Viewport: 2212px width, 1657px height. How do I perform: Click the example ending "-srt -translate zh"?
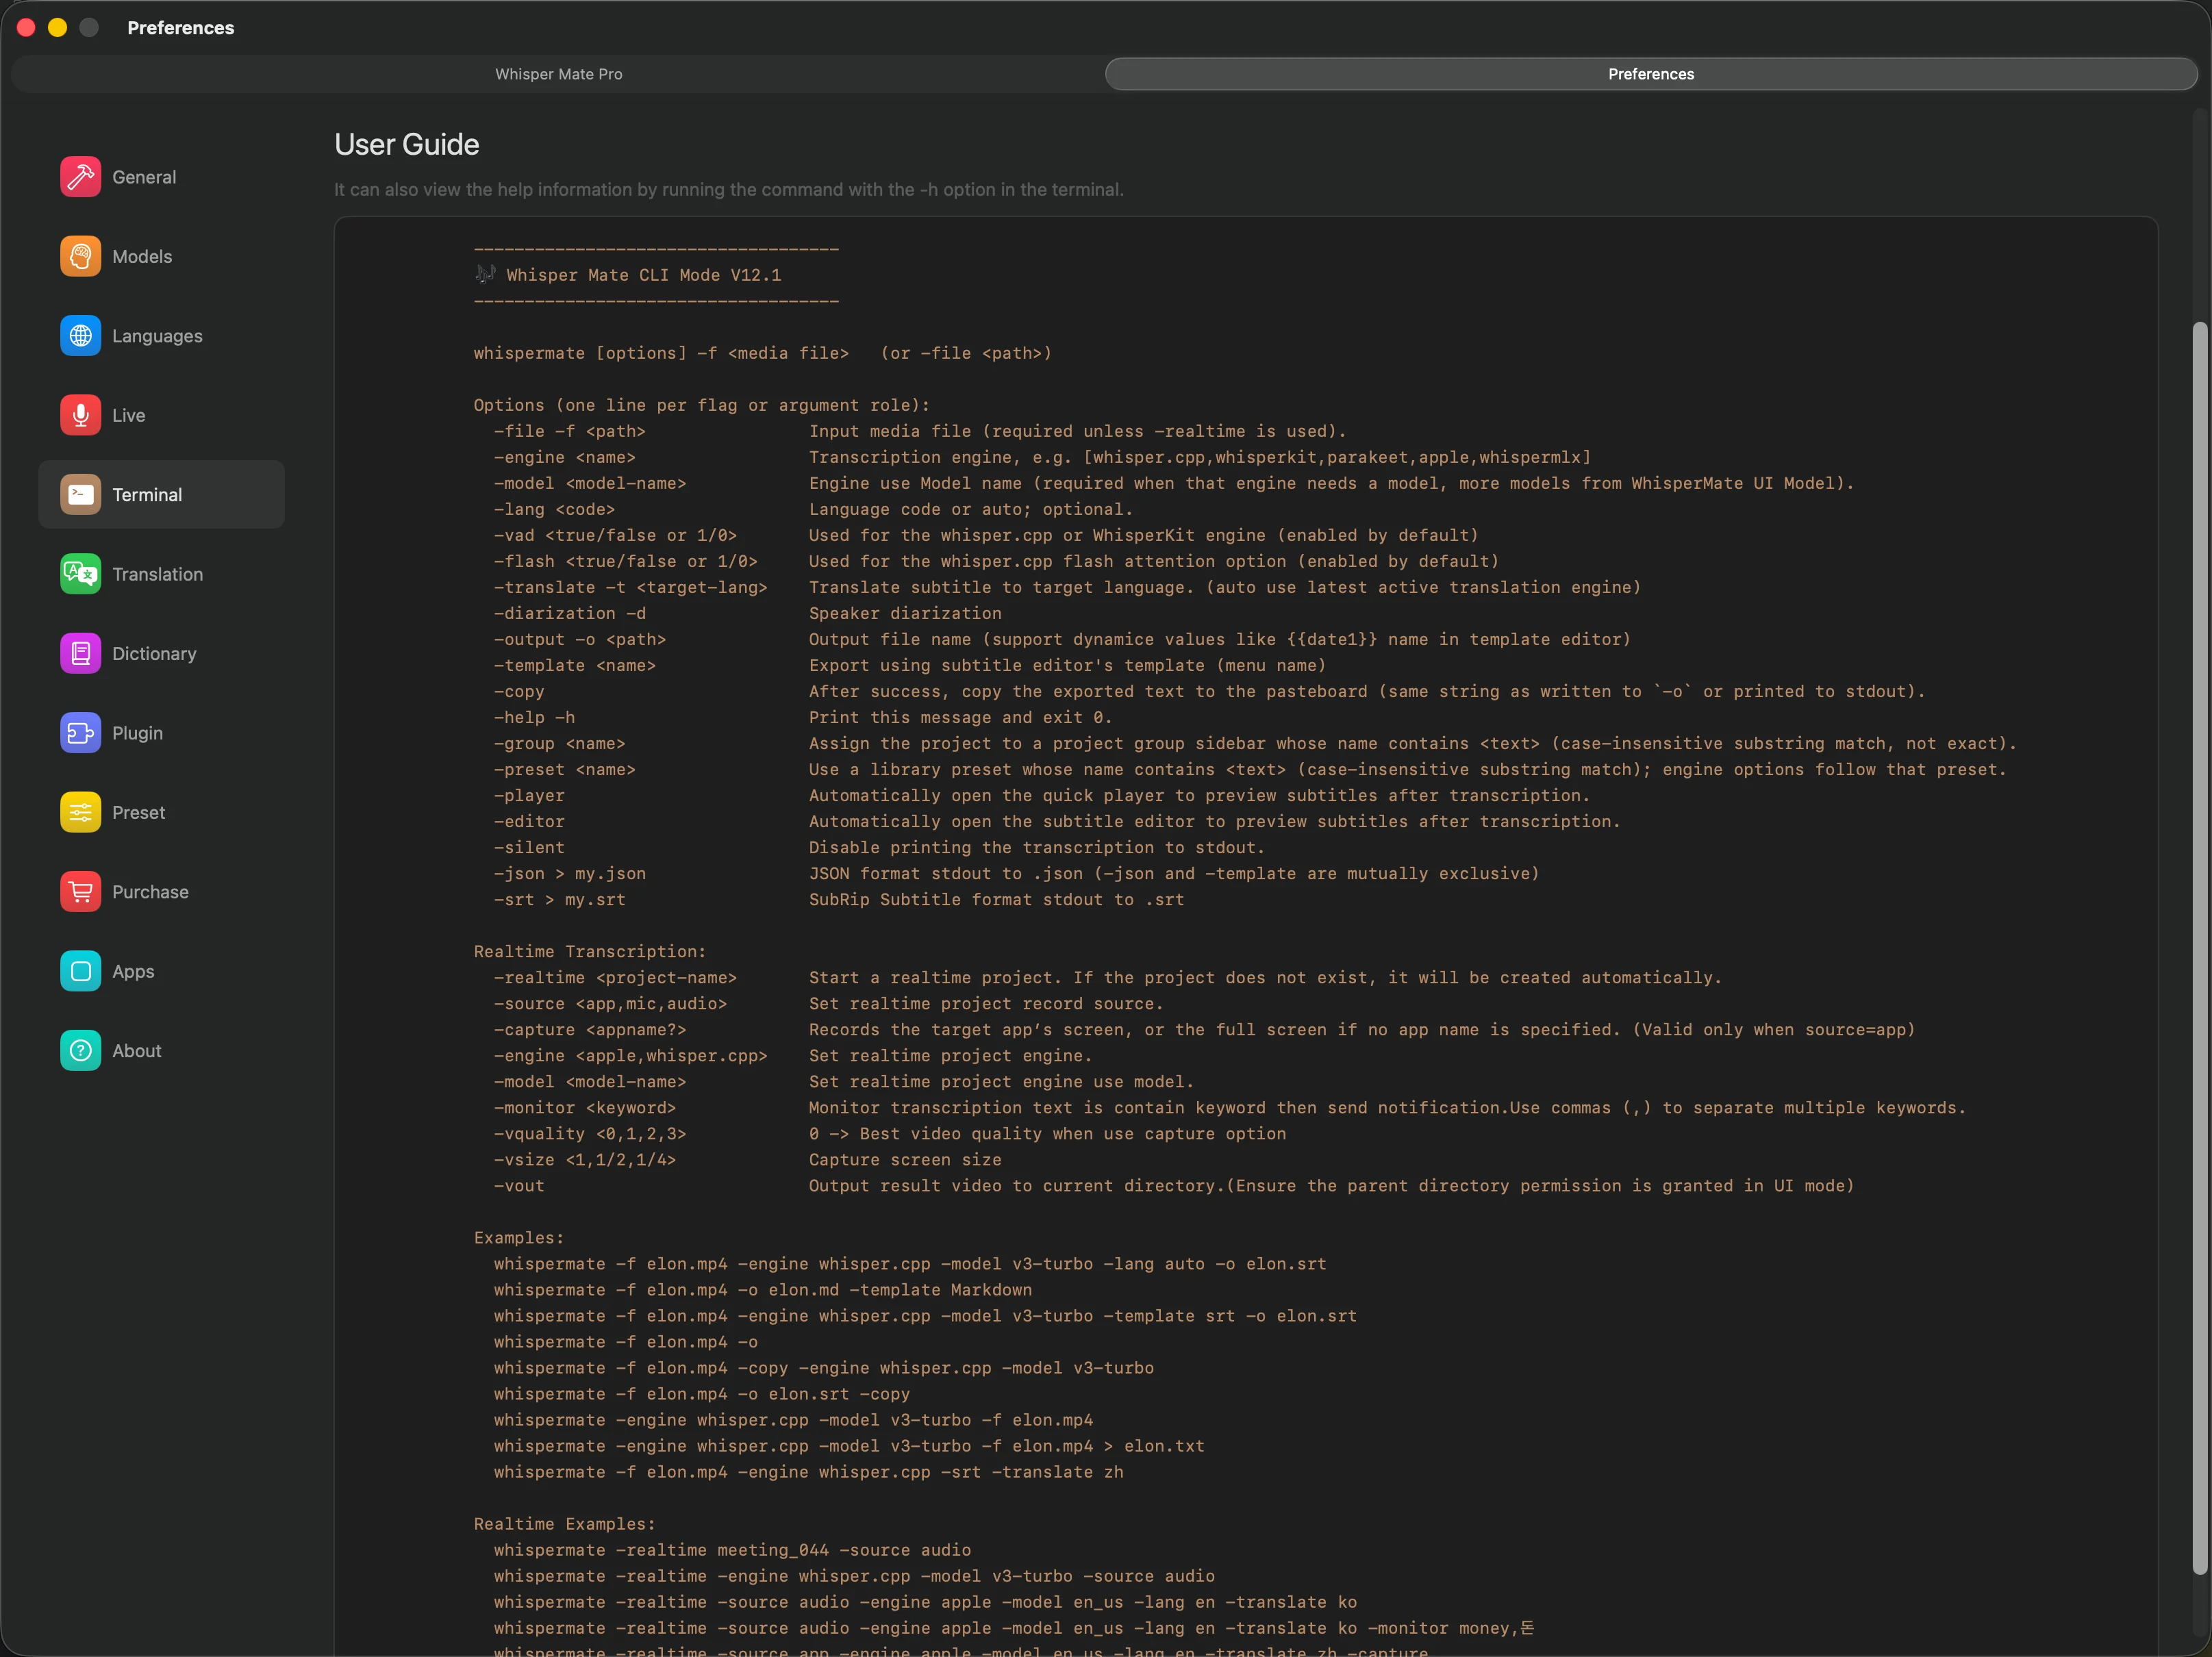pos(809,1472)
